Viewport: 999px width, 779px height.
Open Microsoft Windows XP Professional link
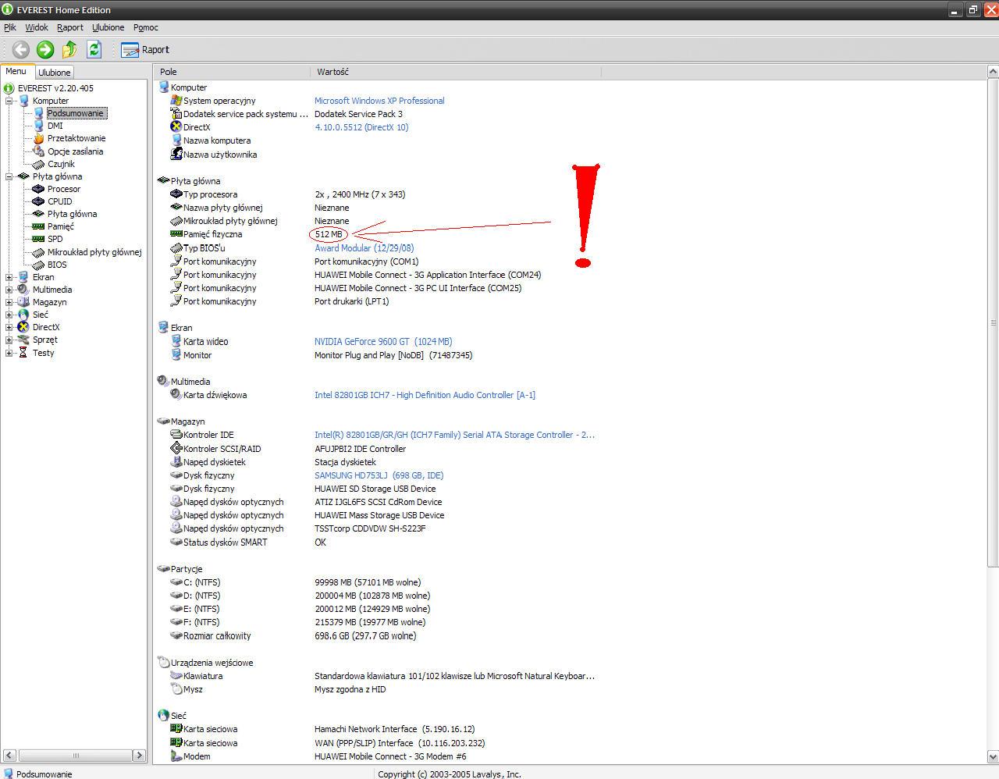(x=379, y=101)
